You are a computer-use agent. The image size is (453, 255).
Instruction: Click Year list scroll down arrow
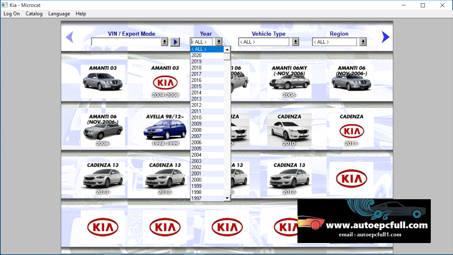tap(227, 198)
